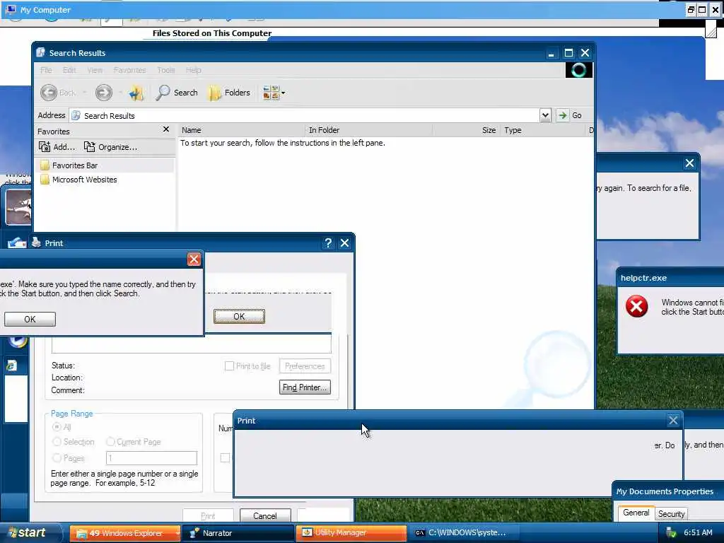This screenshot has width=724, height=543.
Task: Close the dialog saying 'again. To search for a file'
Action: [x=689, y=163]
